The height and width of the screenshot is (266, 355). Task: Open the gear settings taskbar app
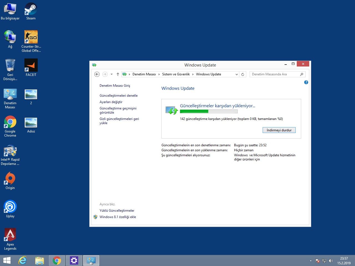point(74,260)
